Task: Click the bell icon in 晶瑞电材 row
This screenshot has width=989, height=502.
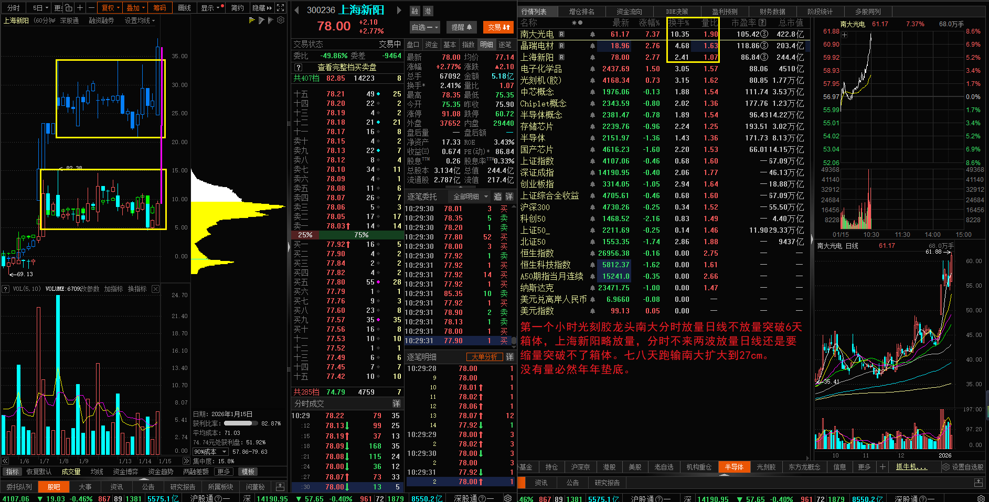Action: pos(592,46)
